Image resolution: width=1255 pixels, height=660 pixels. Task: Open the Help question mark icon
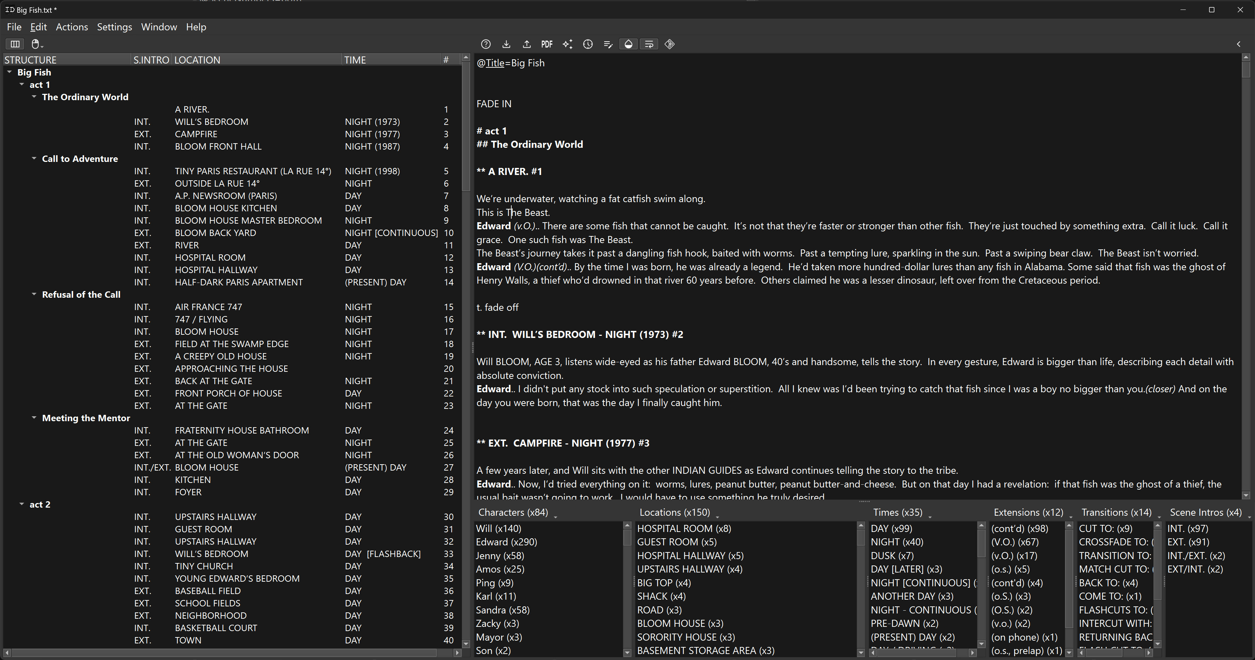486,44
